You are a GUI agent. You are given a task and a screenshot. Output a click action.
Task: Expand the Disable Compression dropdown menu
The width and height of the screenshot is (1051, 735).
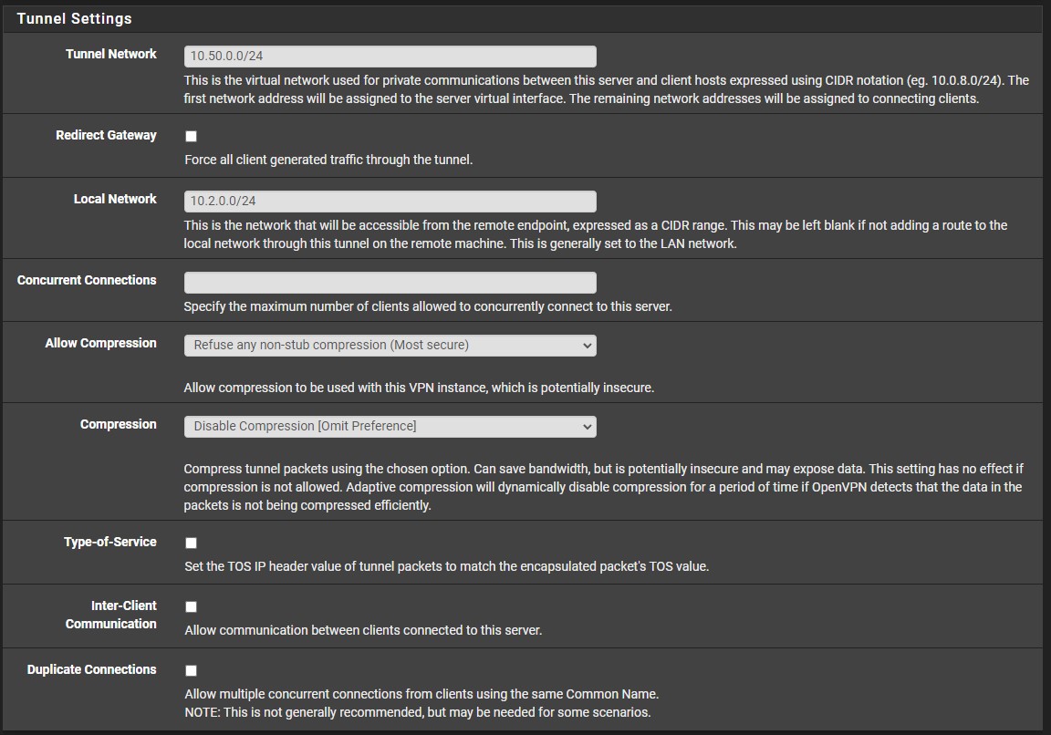click(390, 427)
